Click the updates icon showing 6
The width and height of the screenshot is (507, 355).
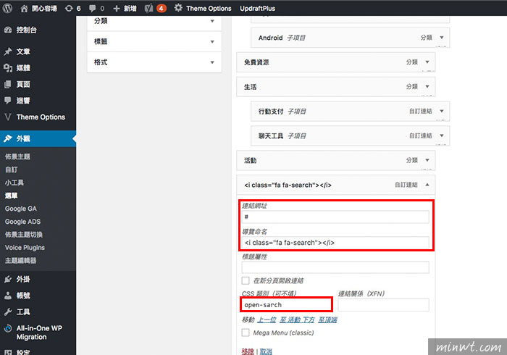click(69, 9)
